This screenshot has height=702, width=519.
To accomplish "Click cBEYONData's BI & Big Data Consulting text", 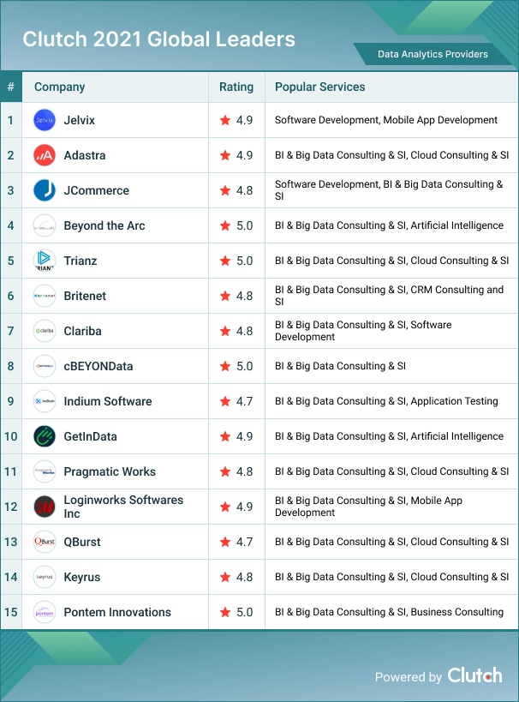I will pos(340,366).
